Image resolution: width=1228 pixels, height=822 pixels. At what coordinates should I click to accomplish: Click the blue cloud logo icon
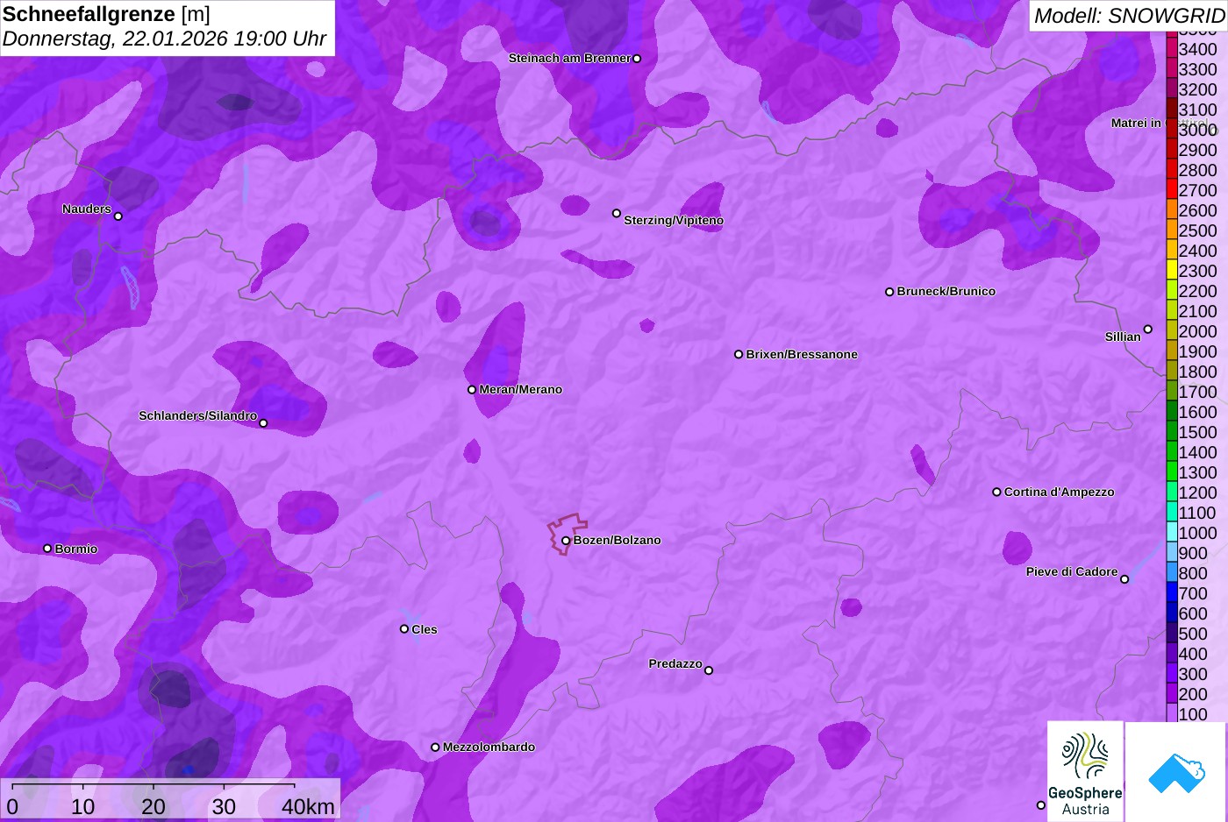click(x=1176, y=772)
